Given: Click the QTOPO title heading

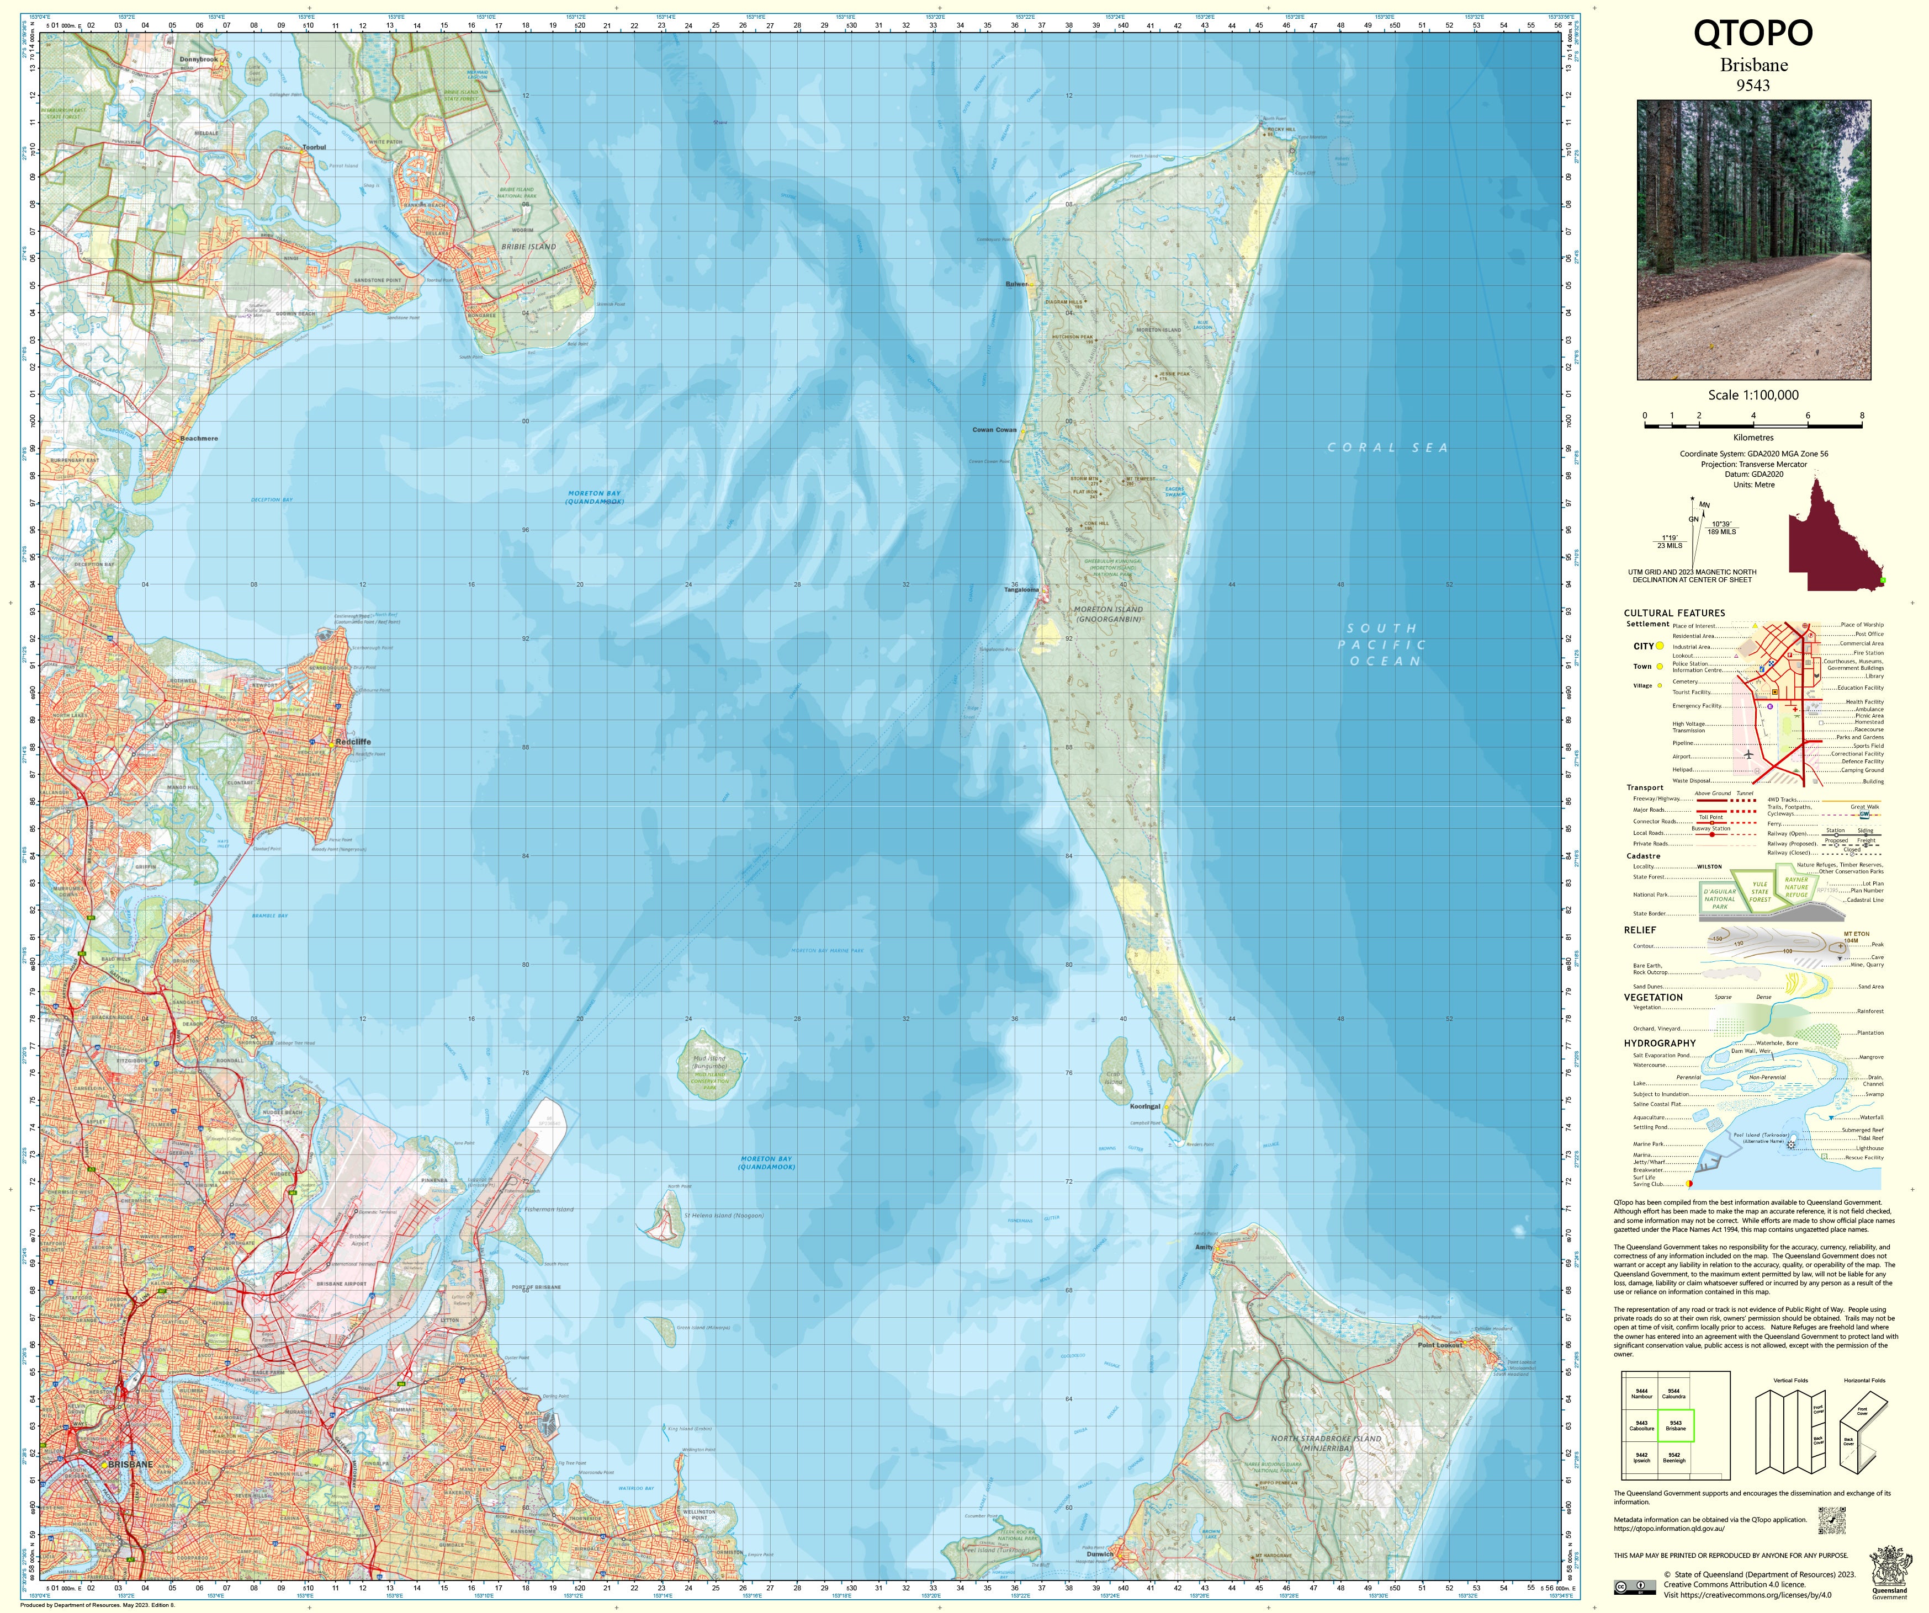Looking at the screenshot, I should click(1753, 33).
